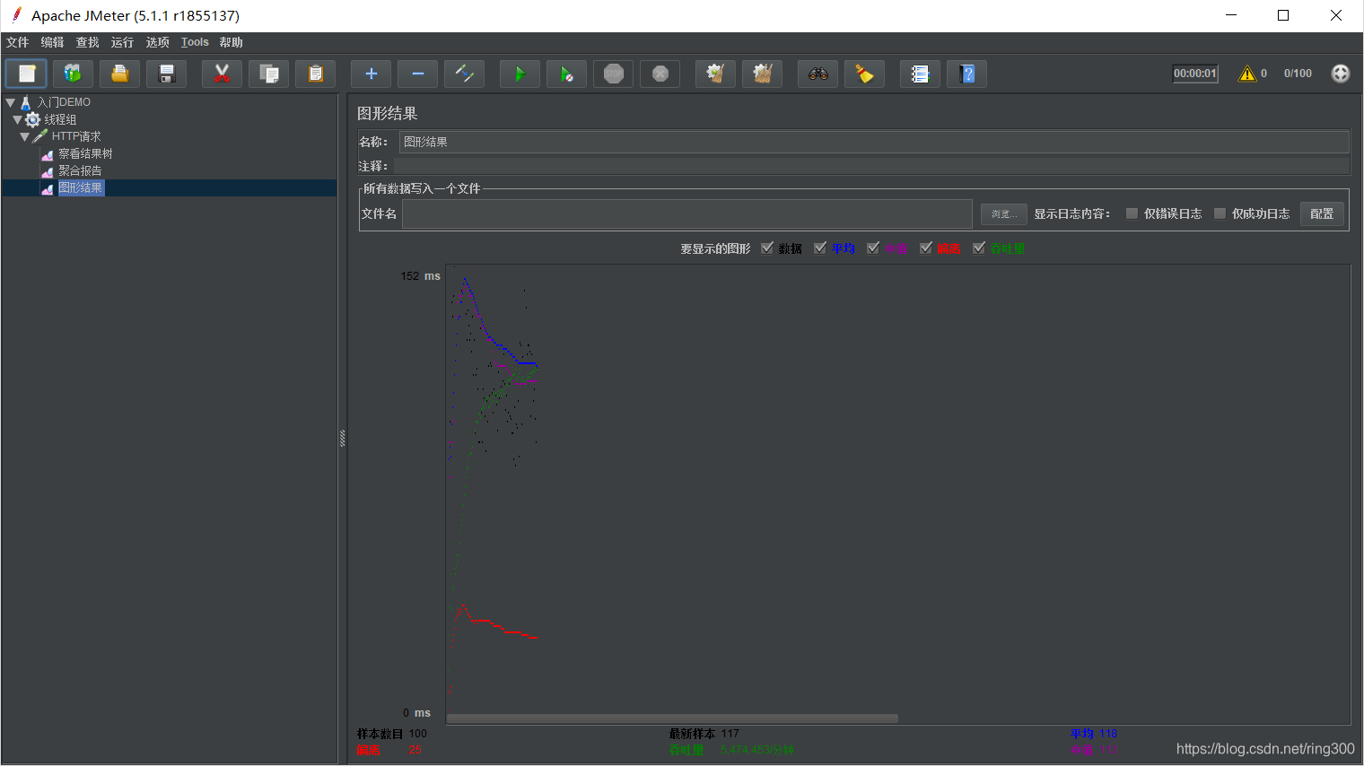The image size is (1364, 766).
Task: Enable the 仅成功日志 successes-only checkbox
Action: pos(1220,213)
